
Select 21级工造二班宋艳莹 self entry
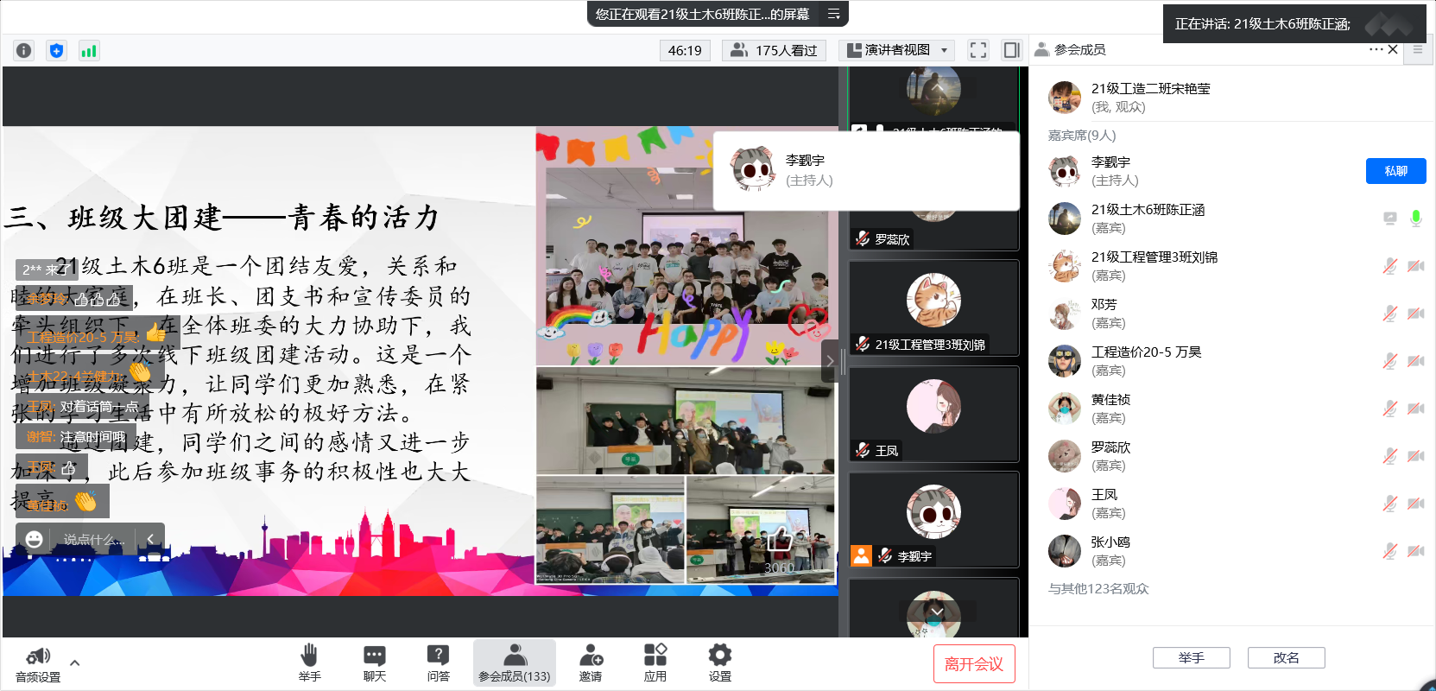point(1231,98)
